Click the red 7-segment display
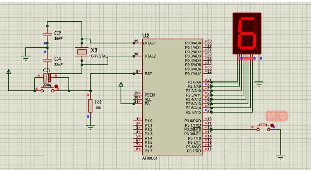This screenshot has width=311, height=170. pos(247,33)
